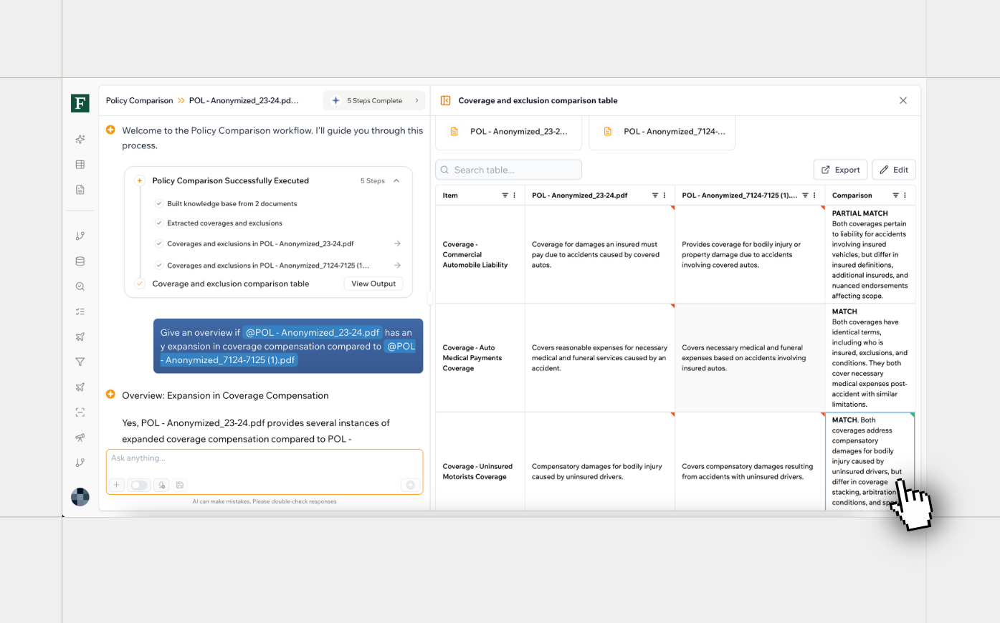Open the checklist sidebar icon

[x=80, y=311]
